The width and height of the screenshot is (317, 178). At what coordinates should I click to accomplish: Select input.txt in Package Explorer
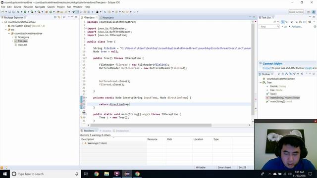pos(22,45)
